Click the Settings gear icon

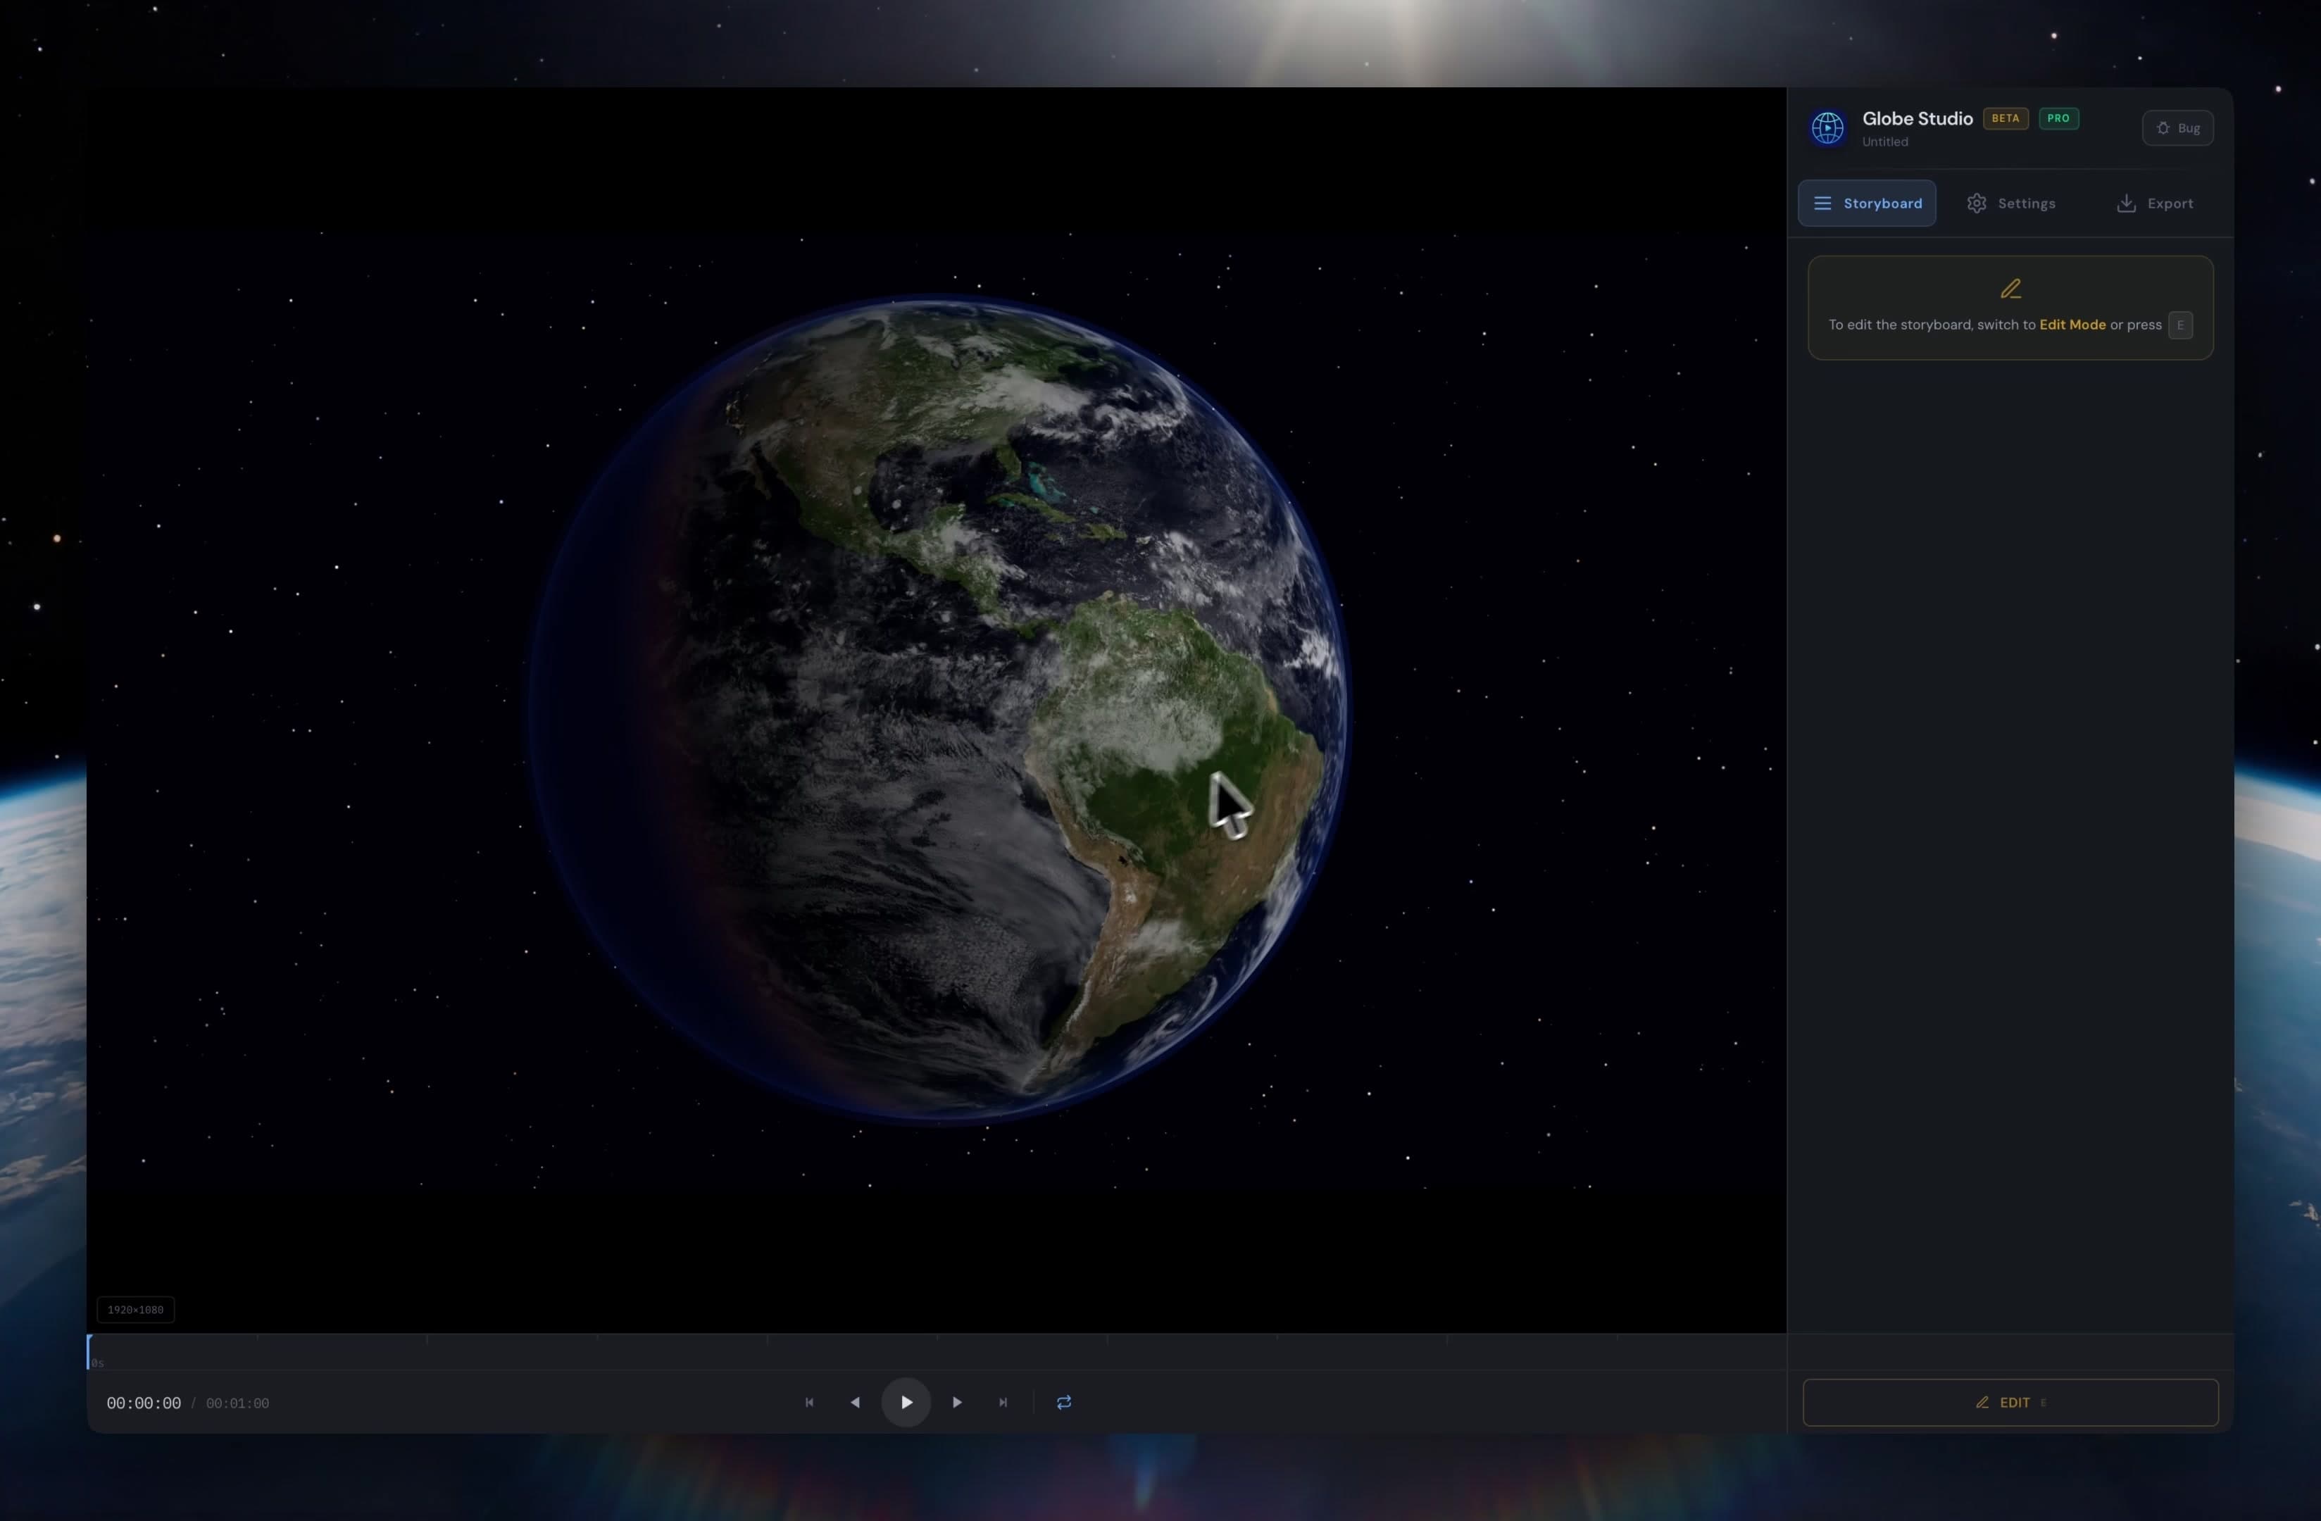[x=1977, y=203]
